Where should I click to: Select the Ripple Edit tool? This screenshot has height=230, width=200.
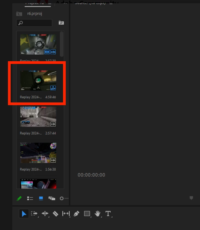45,214
